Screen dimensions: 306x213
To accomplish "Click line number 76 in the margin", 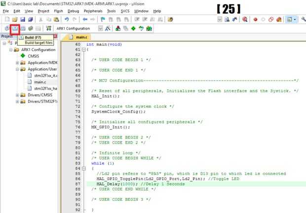I will (77, 127).
